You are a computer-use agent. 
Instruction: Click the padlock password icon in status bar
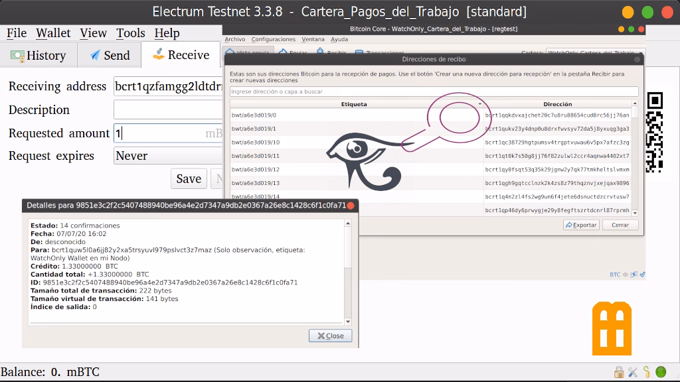619,372
